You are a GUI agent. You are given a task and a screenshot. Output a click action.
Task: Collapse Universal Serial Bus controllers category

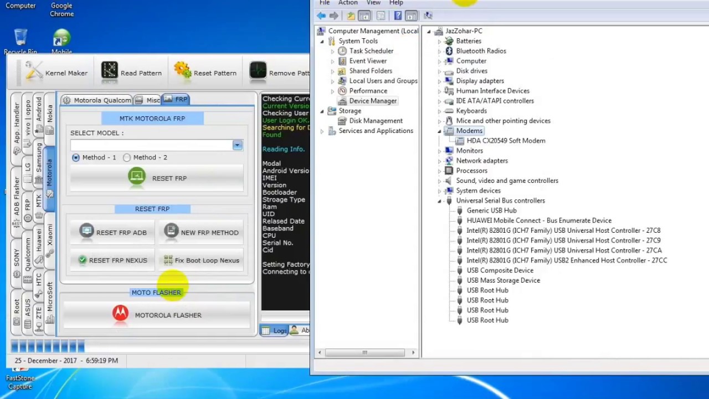click(x=439, y=201)
